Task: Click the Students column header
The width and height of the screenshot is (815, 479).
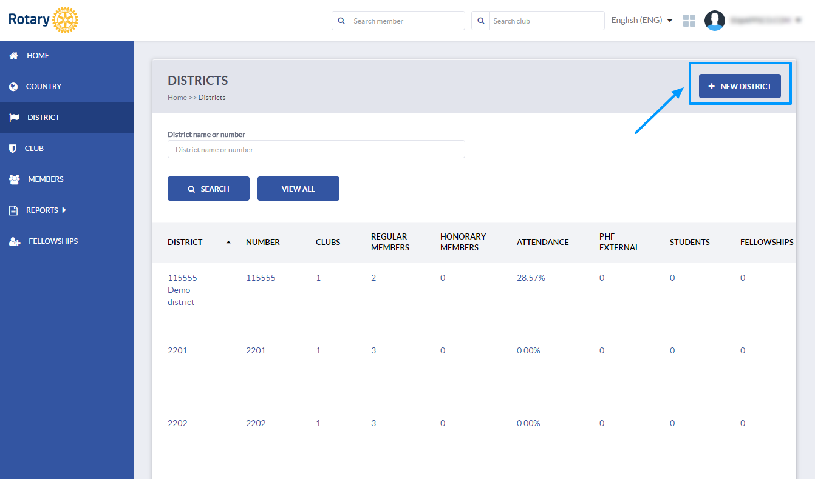Action: pos(690,242)
